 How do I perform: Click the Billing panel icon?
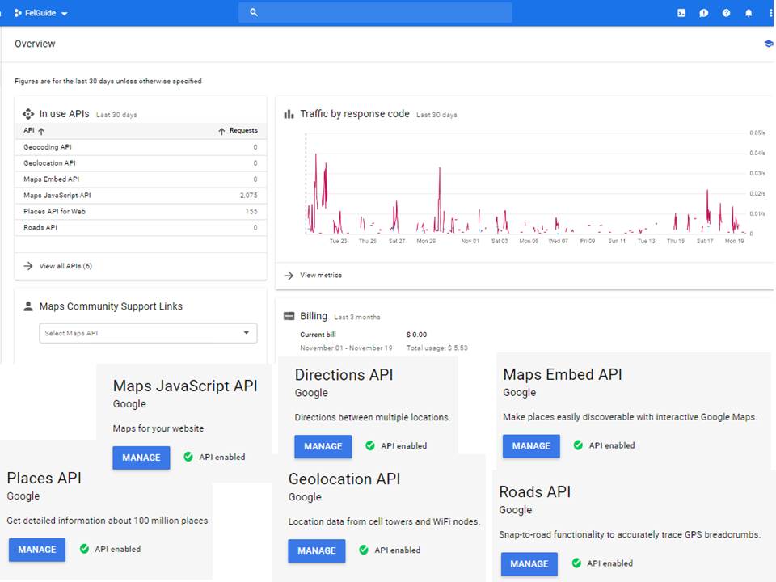tap(289, 315)
